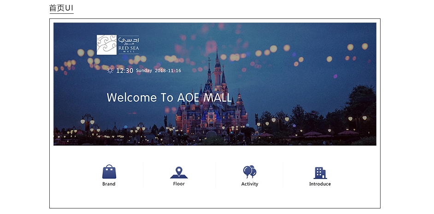Select the Floor menu label
This screenshot has width=434, height=214.
179,184
